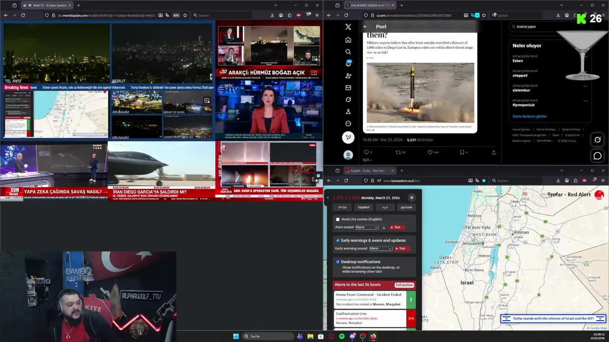Open File Explorer from the taskbar

point(310,336)
